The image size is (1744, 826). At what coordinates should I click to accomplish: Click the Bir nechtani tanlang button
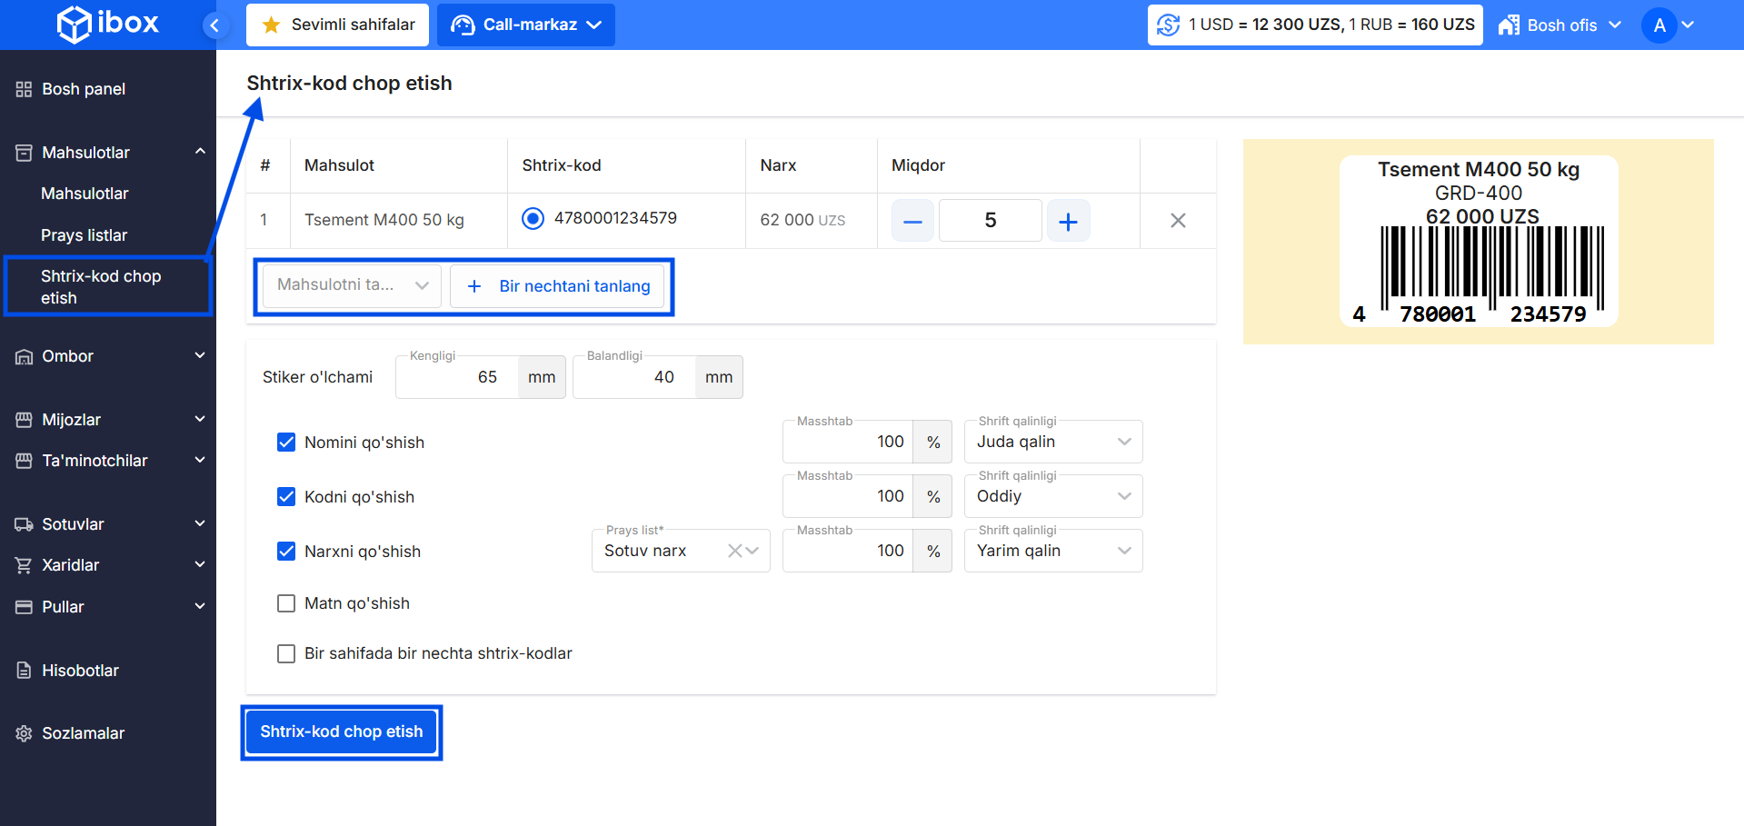pos(559,286)
